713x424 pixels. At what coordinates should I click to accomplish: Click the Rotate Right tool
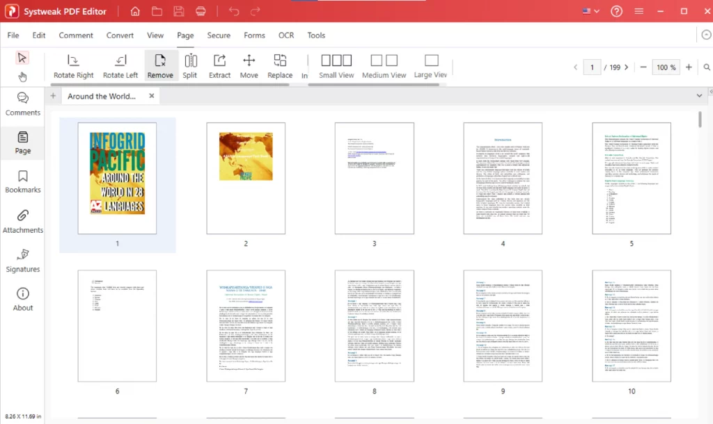click(73, 66)
